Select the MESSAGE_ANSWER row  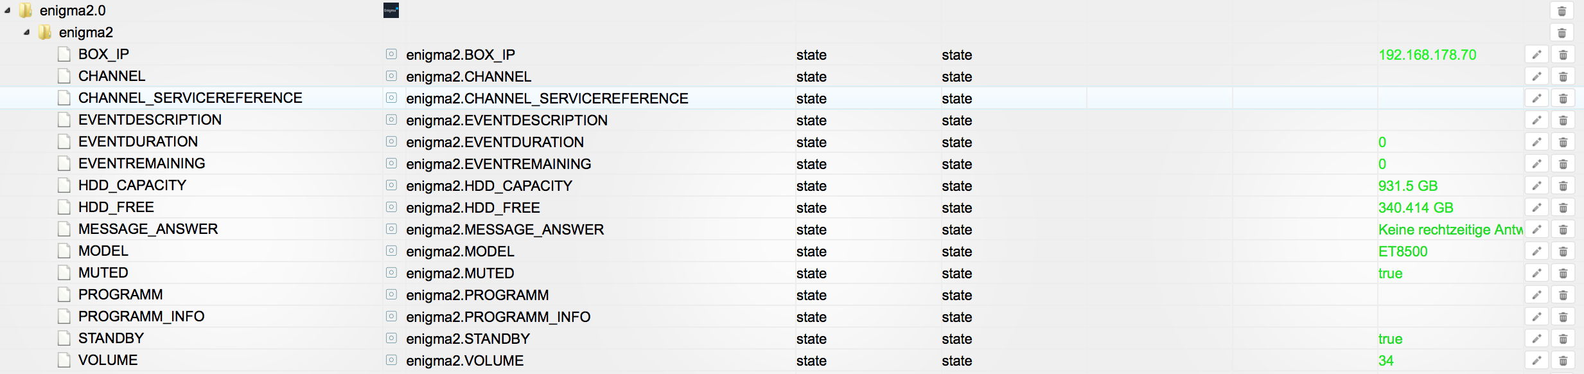click(x=792, y=229)
